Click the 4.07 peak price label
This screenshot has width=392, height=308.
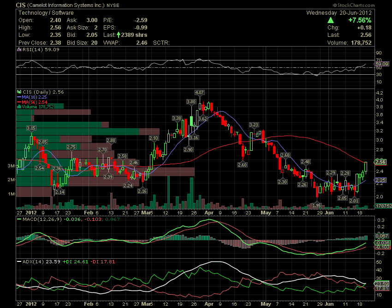pyautogui.click(x=200, y=93)
